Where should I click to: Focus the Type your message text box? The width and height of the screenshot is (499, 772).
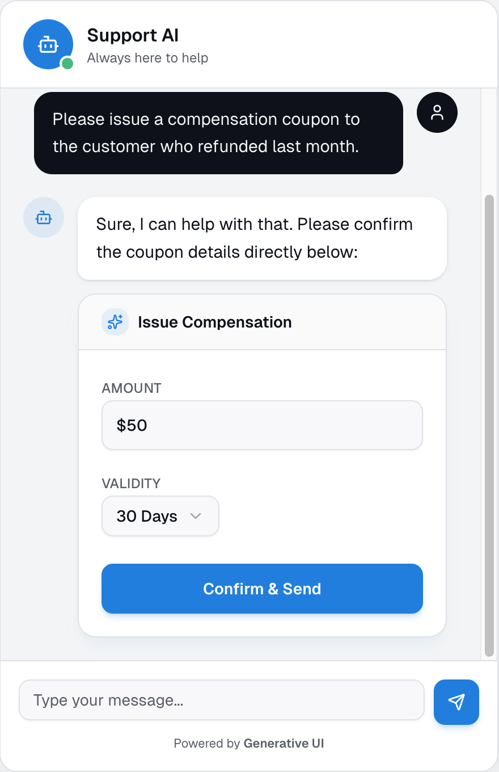221,700
